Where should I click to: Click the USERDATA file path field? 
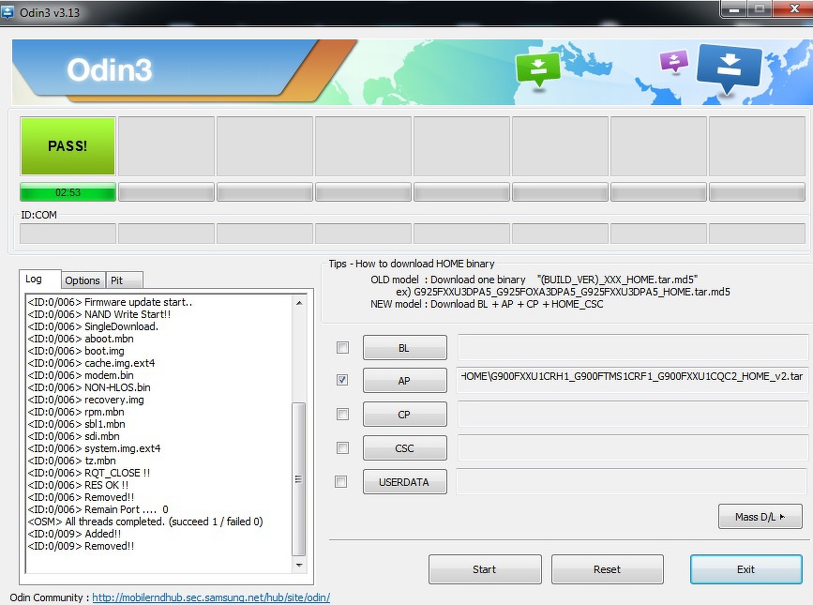coord(631,482)
